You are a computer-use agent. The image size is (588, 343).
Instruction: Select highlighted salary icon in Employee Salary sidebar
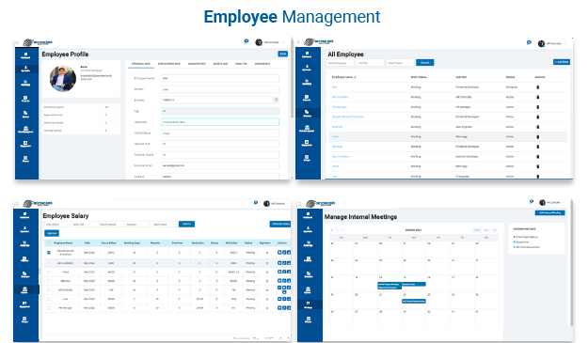click(x=24, y=289)
